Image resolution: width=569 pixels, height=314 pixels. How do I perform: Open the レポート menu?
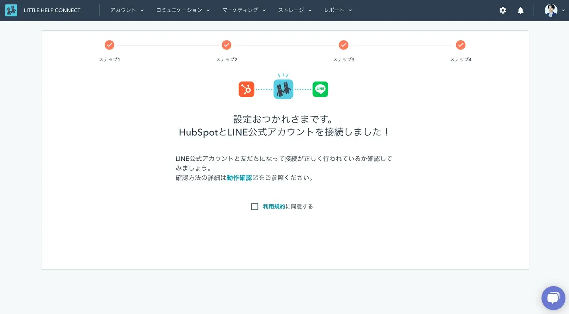pos(338,10)
